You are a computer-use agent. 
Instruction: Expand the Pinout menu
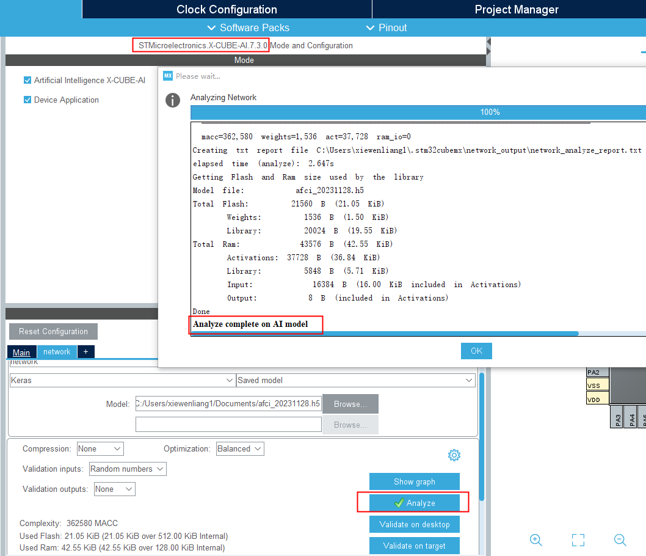click(387, 27)
